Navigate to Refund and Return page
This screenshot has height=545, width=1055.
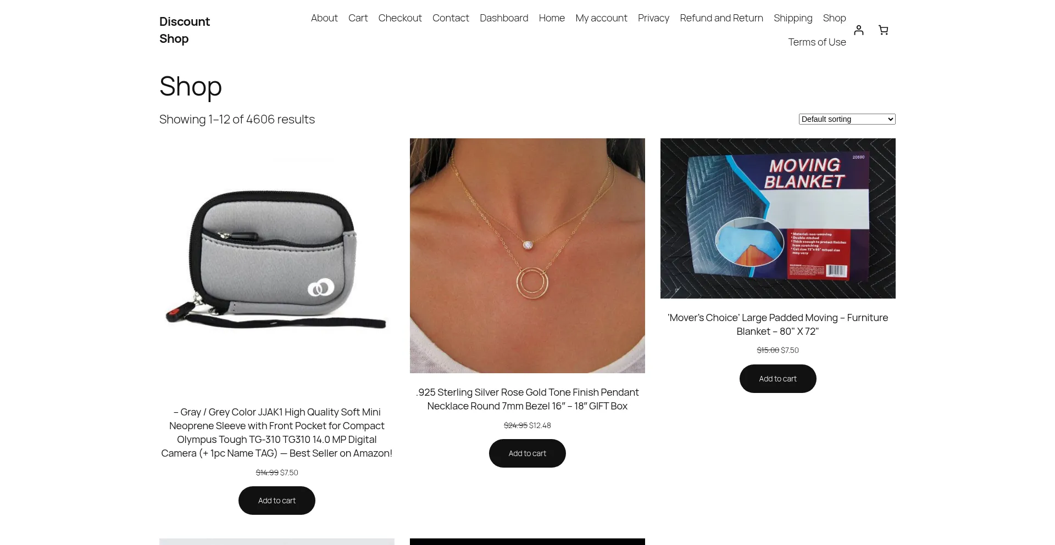pyautogui.click(x=721, y=18)
